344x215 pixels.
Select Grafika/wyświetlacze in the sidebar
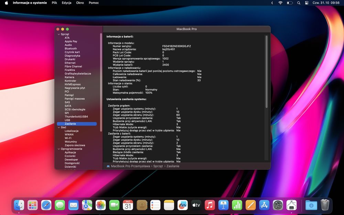pyautogui.click(x=78, y=74)
